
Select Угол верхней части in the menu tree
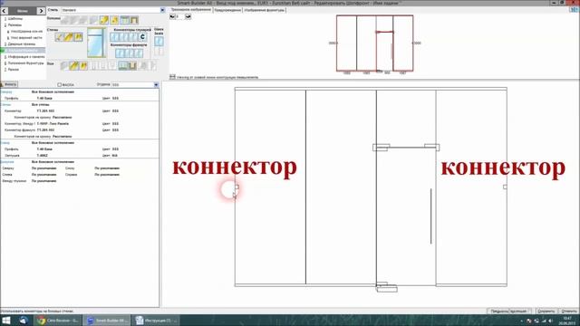coord(26,38)
